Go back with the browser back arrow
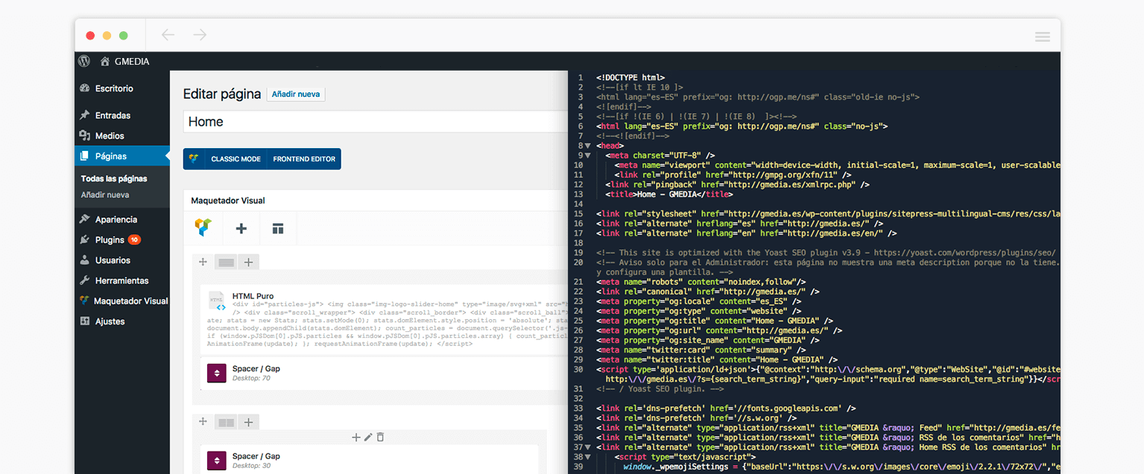The image size is (1144, 474). point(168,35)
